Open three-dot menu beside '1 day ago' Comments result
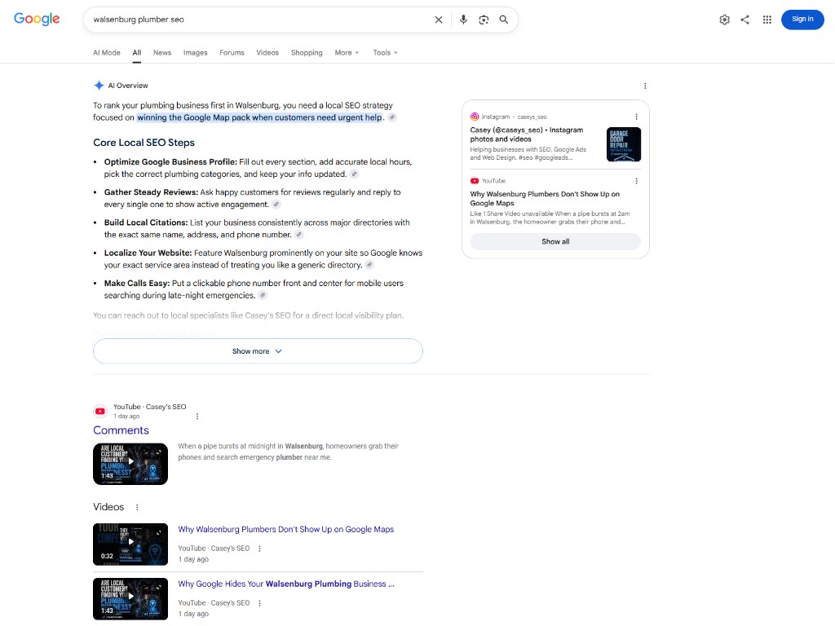Image resolution: width=835 pixels, height=626 pixels. pyautogui.click(x=197, y=417)
